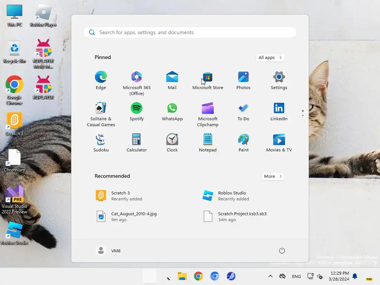Launch Notepad from pinned apps

208,143
